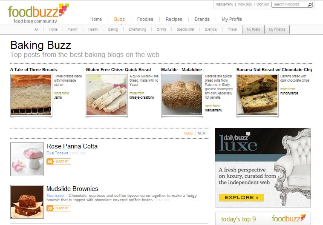Screen dimensions: 323x225
Task: Click the foodbuzz logo
Action: [38, 13]
